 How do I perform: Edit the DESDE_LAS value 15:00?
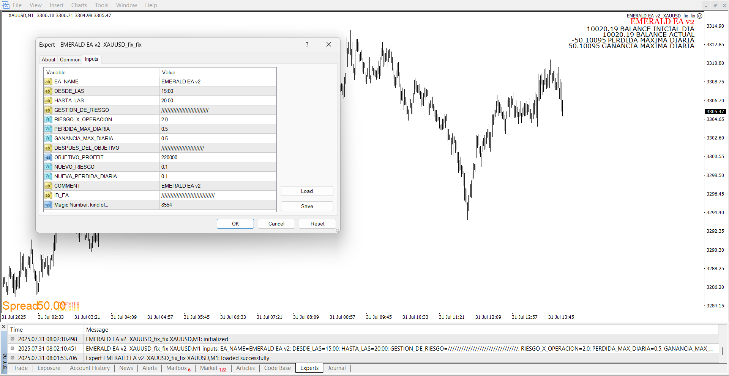[x=218, y=91]
